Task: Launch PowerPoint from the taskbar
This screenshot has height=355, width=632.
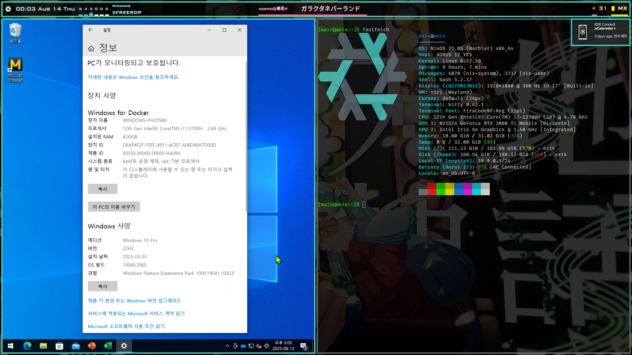Action: [92, 346]
